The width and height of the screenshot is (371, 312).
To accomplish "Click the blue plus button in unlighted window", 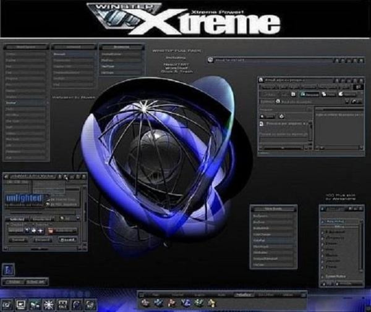I will (x=40, y=230).
